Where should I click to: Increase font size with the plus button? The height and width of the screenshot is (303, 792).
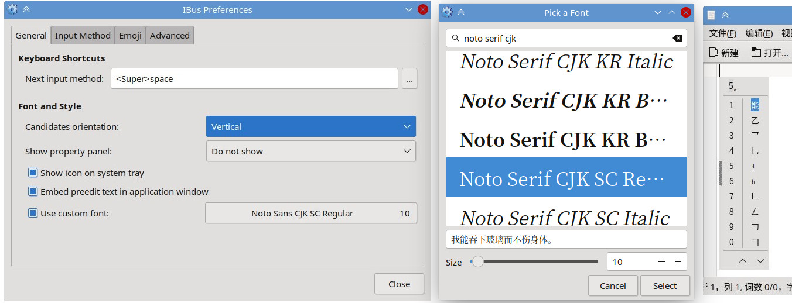[x=678, y=262]
